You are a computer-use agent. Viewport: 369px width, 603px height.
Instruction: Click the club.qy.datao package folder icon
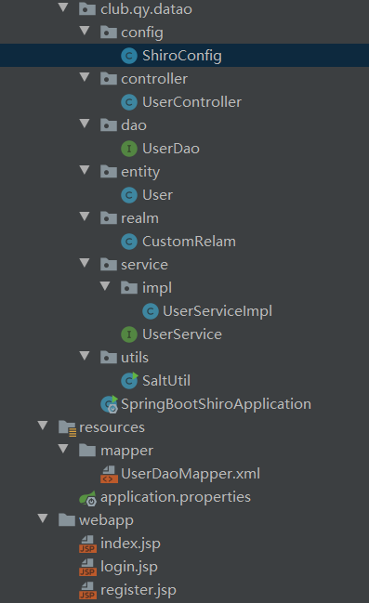tap(87, 9)
